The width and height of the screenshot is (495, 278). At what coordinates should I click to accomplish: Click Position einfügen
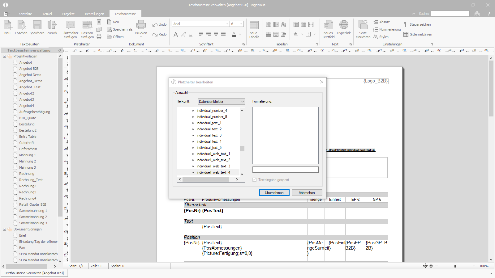pos(87,29)
